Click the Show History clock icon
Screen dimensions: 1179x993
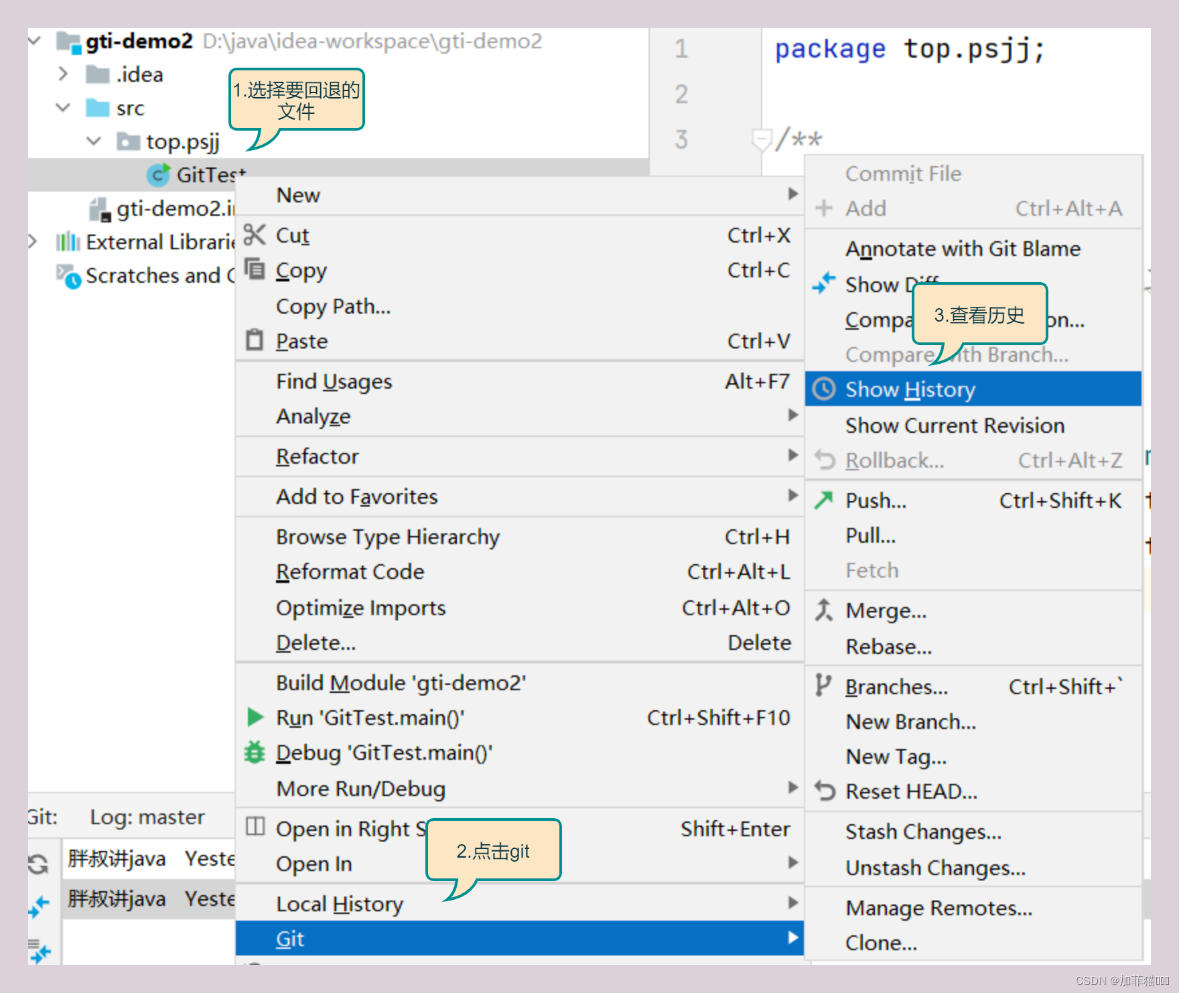pos(824,389)
